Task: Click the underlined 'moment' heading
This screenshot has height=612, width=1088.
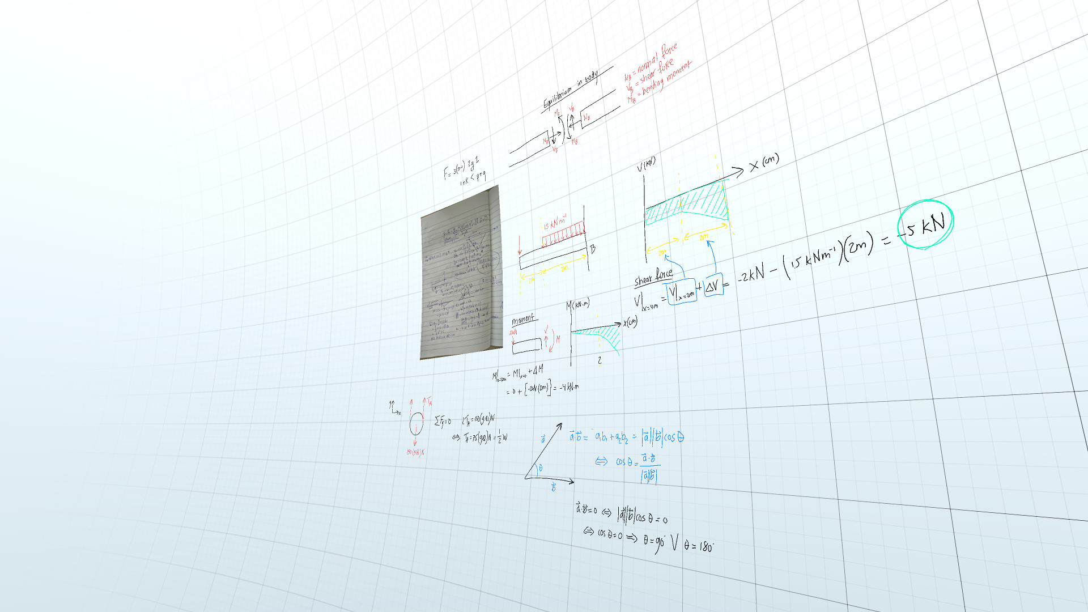Action: 522,320
